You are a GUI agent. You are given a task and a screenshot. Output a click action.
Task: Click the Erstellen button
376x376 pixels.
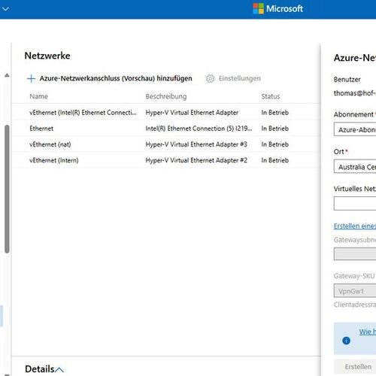355,366
